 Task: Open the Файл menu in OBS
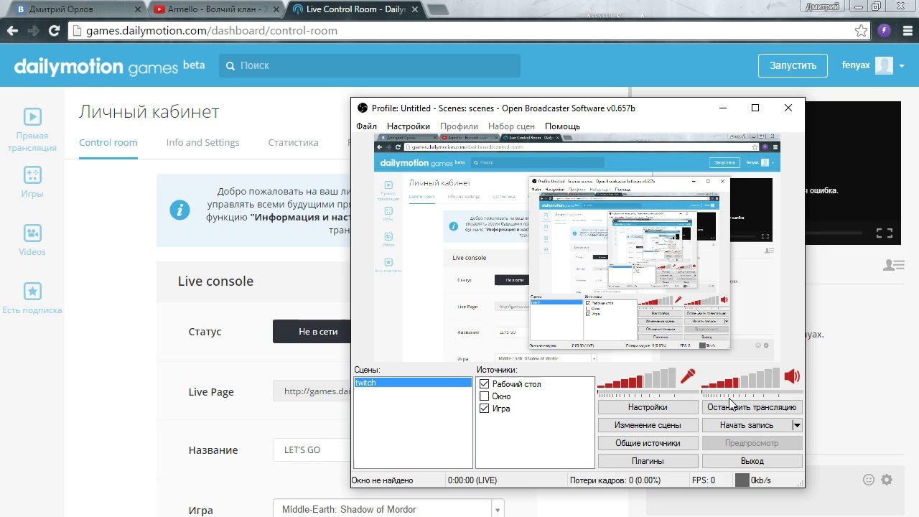click(366, 126)
